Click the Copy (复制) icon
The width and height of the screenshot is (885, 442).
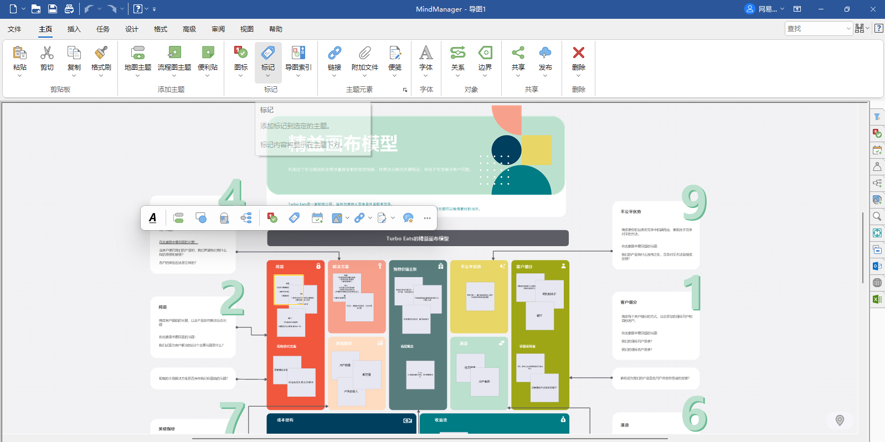pyautogui.click(x=74, y=53)
